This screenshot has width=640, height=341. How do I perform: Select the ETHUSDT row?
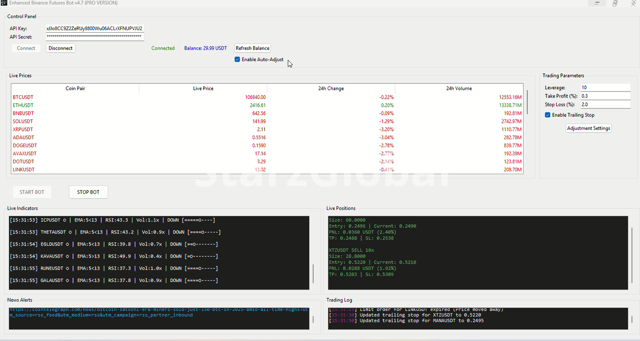(x=267, y=105)
